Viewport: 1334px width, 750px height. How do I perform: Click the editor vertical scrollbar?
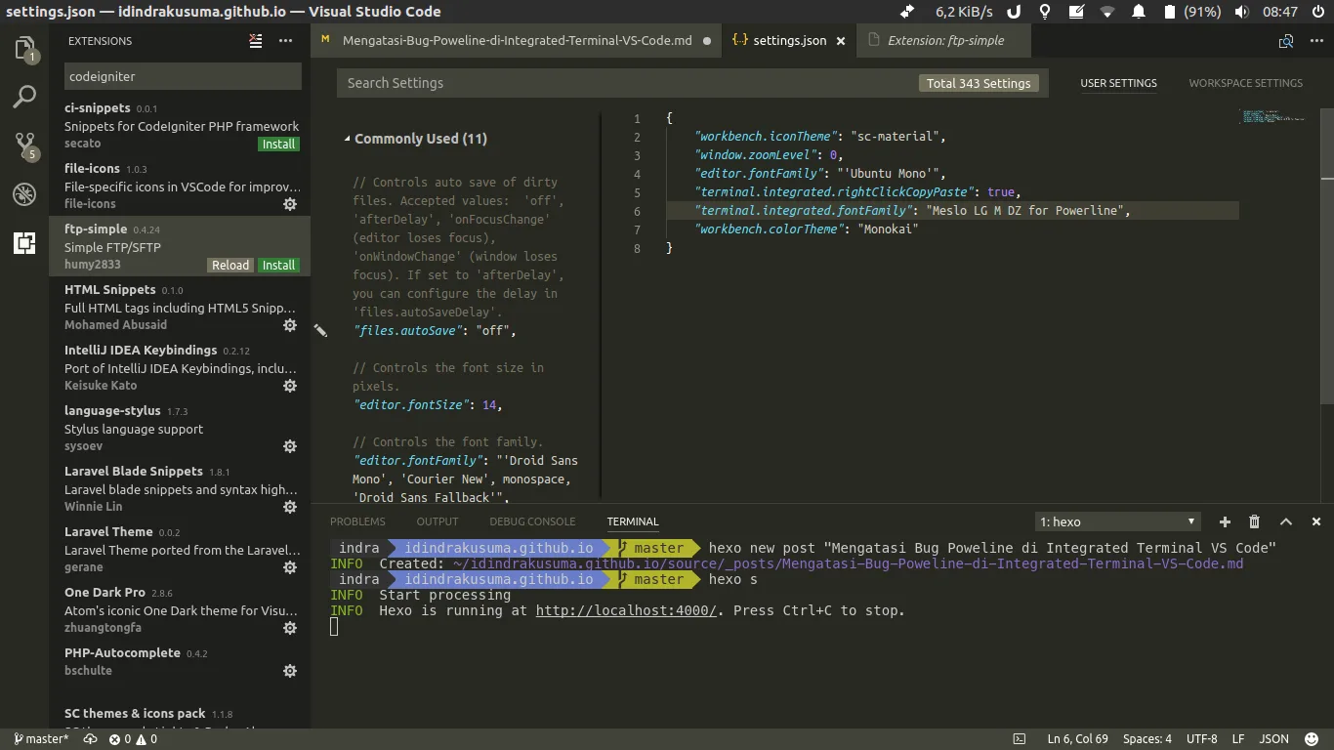point(1327,256)
